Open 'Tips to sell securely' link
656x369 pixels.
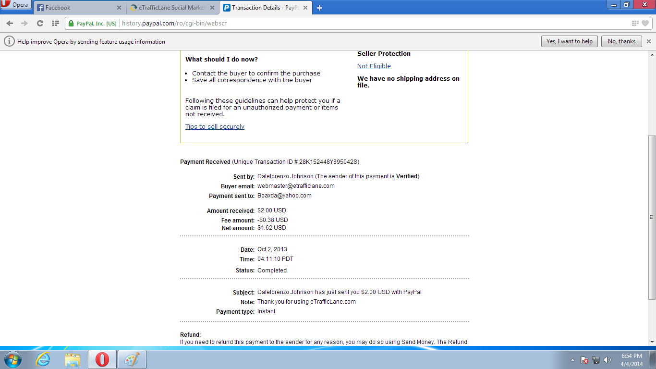click(215, 127)
